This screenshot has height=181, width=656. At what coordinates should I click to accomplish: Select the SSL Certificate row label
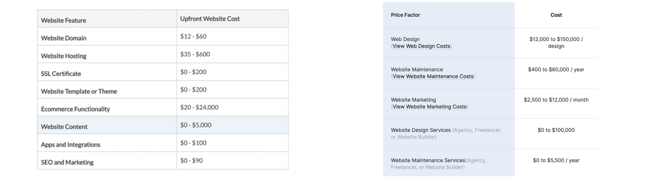[61, 74]
